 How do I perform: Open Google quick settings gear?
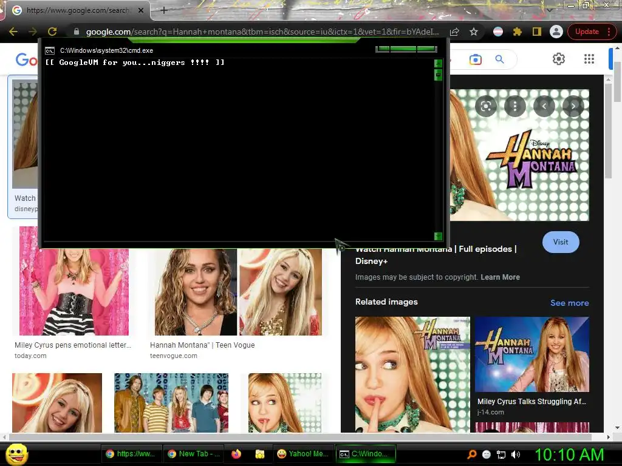559,59
